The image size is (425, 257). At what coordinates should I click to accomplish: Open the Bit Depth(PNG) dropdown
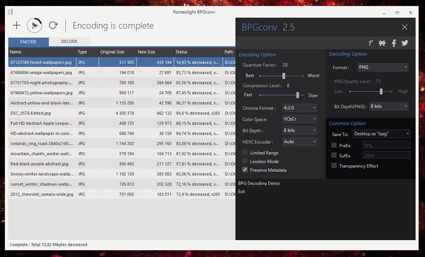(389, 106)
